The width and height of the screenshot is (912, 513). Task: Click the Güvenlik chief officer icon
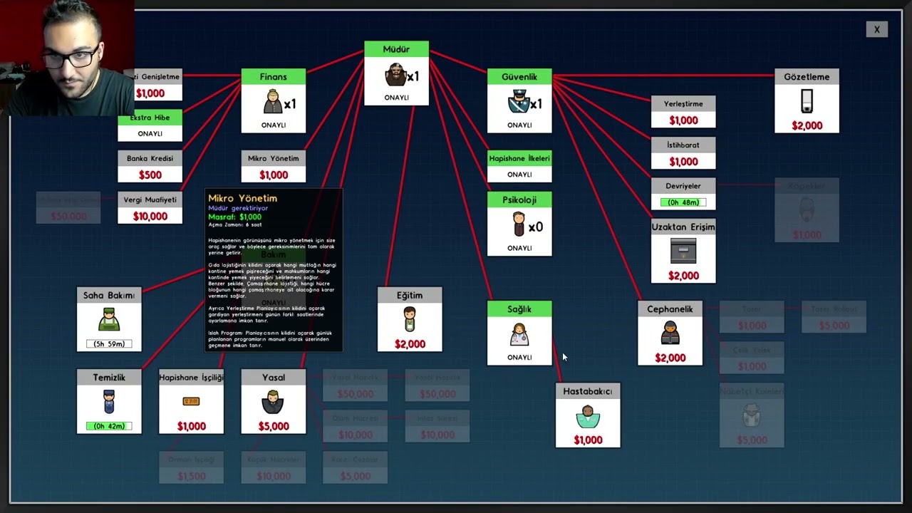tap(518, 103)
